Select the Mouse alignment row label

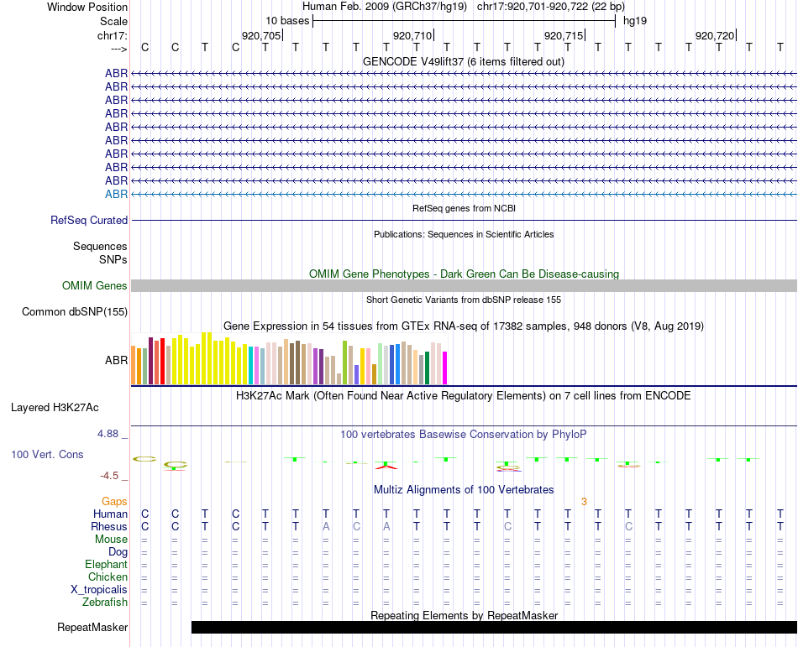pos(111,540)
